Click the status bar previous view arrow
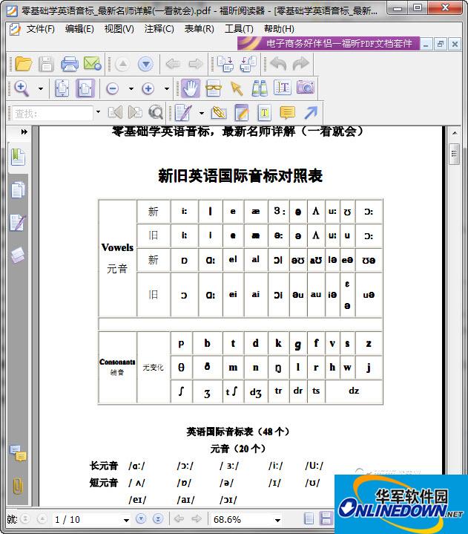 (x=179, y=518)
